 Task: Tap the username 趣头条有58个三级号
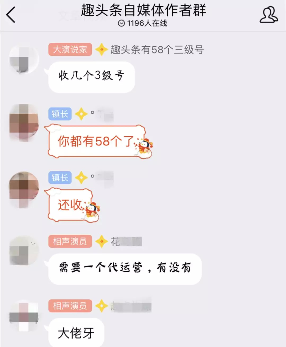[157, 50]
